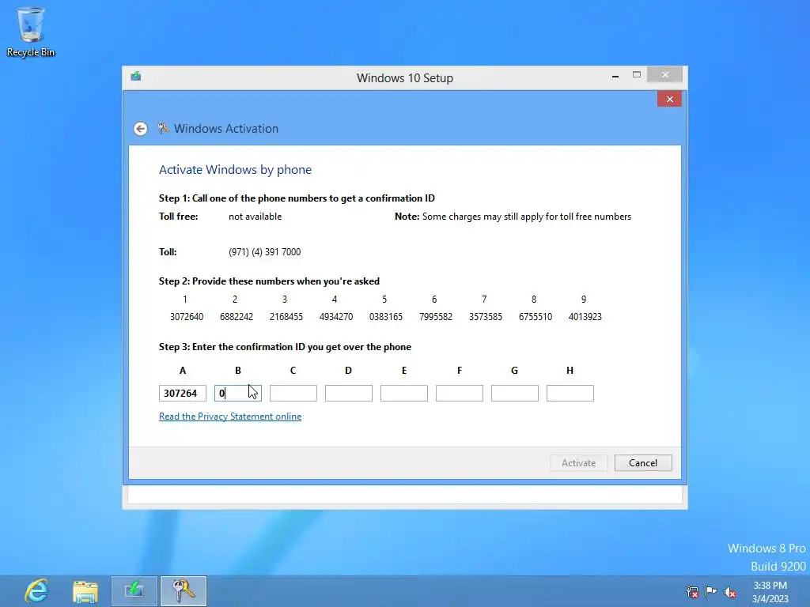Focus confirmation ID field G
Viewport: 810px width, 607px height.
tap(514, 394)
